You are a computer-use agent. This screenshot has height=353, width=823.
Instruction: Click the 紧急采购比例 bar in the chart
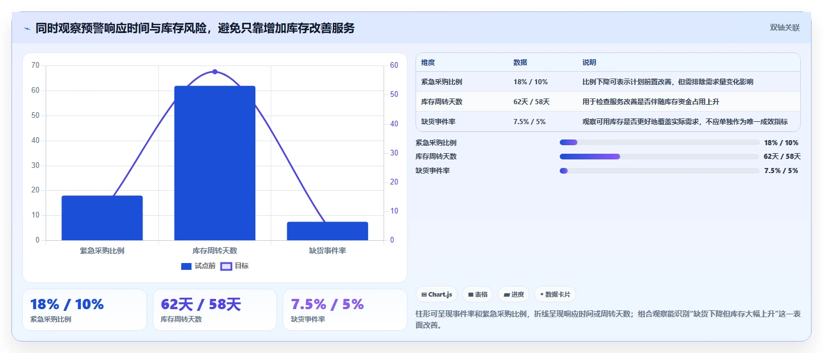pyautogui.click(x=102, y=218)
